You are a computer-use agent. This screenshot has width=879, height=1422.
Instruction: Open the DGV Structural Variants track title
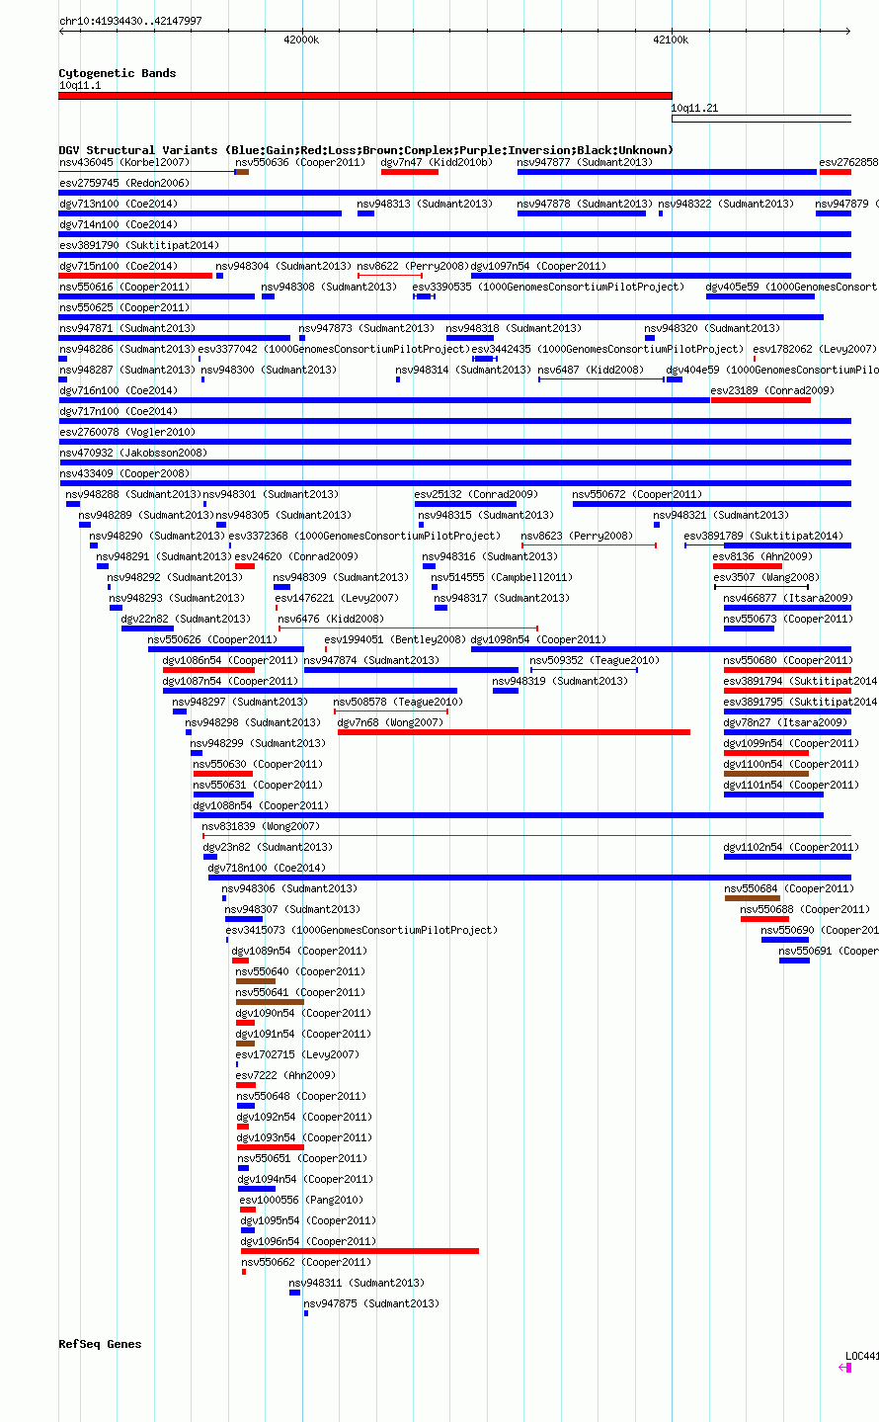point(366,150)
